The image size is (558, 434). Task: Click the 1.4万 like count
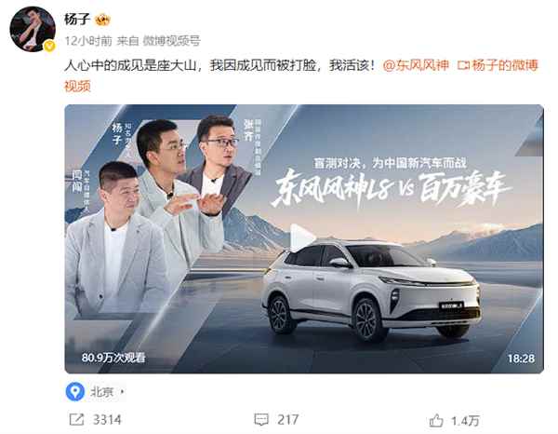click(465, 421)
